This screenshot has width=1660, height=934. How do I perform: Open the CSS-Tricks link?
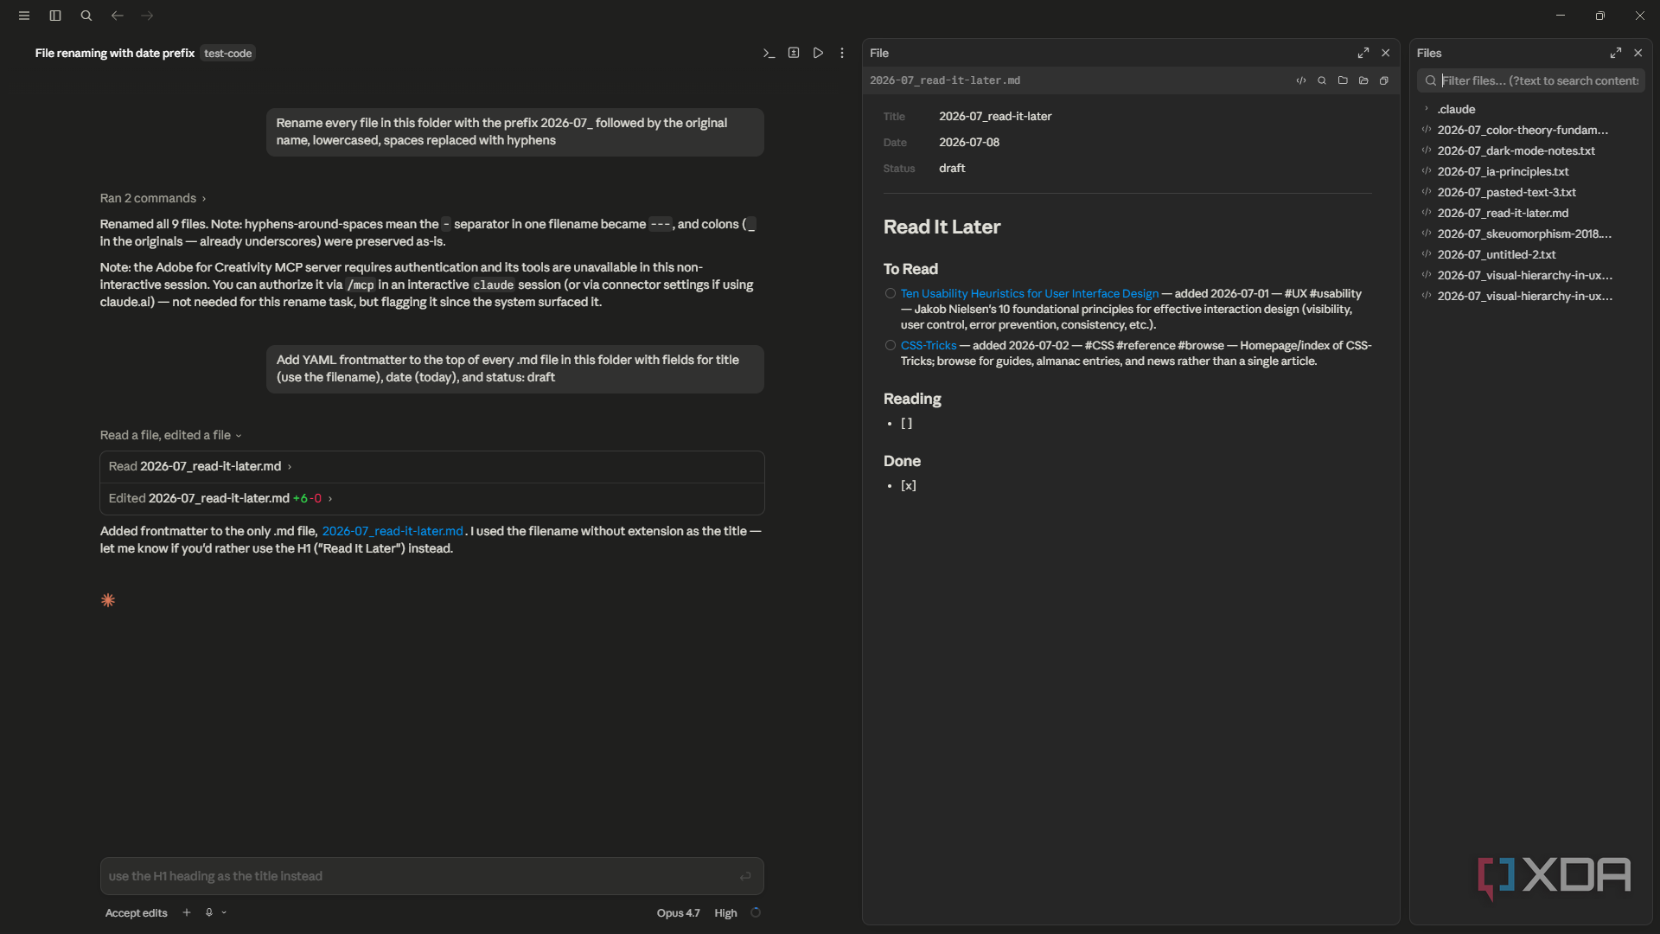tap(929, 346)
